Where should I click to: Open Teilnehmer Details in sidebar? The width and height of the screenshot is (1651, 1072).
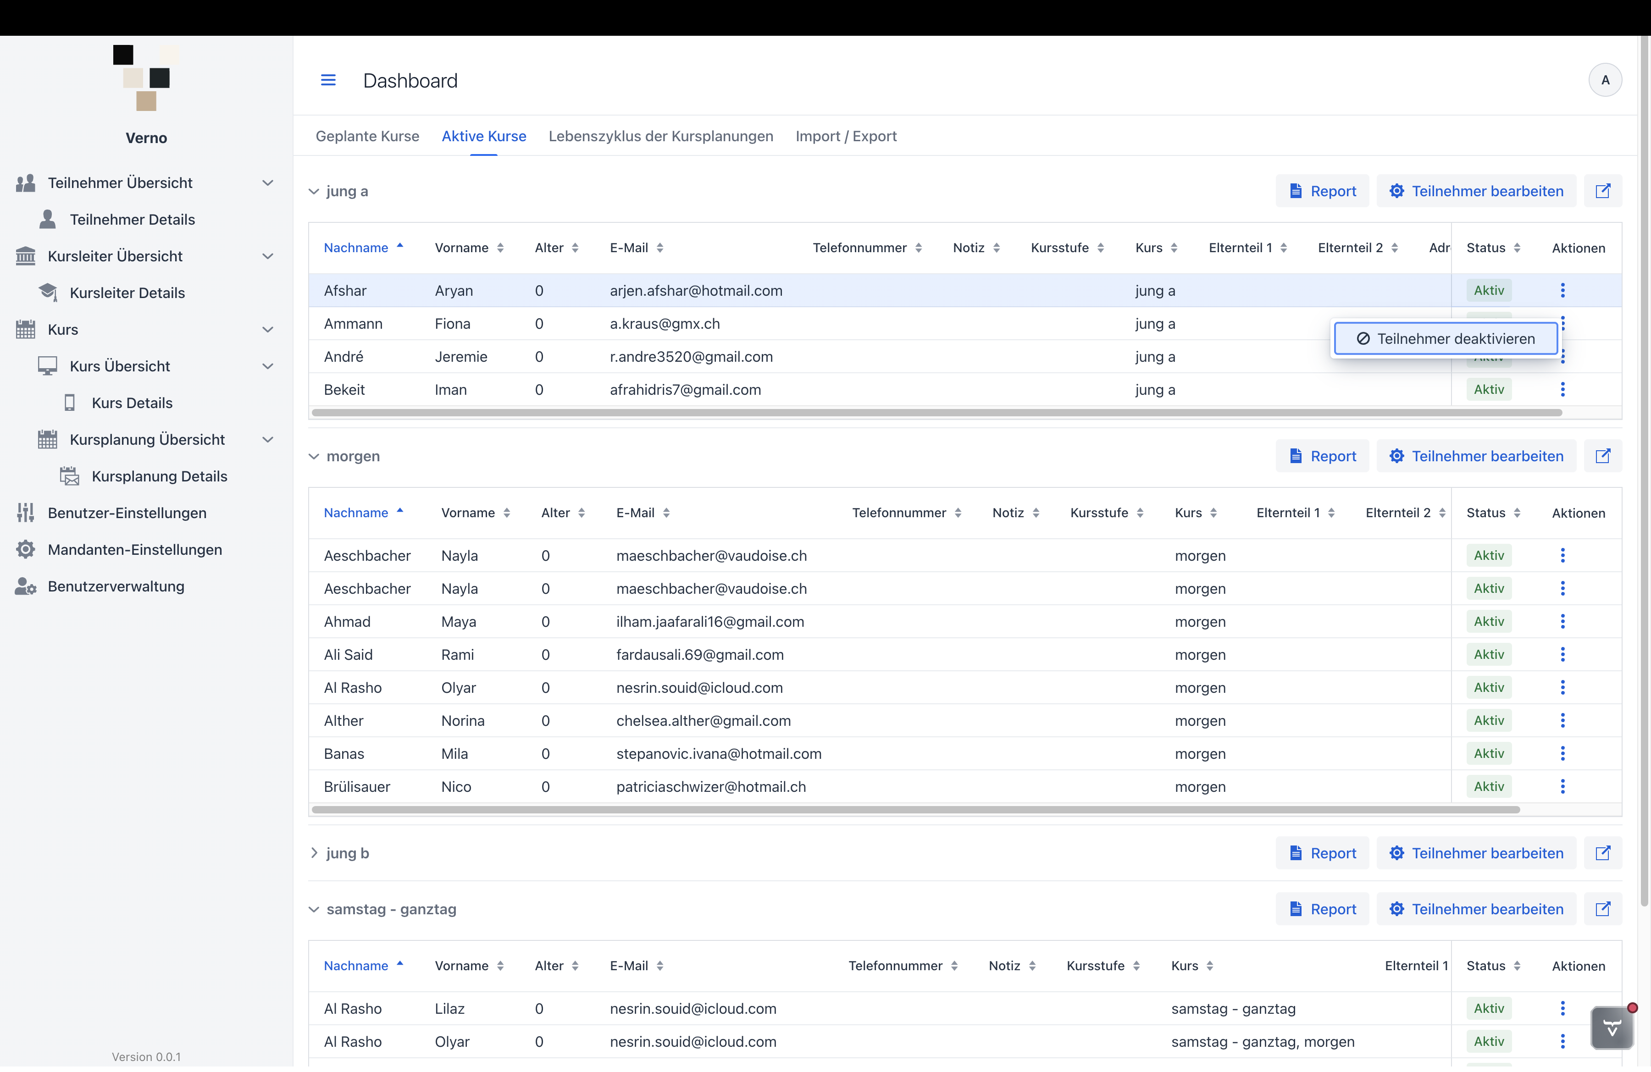tap(133, 219)
